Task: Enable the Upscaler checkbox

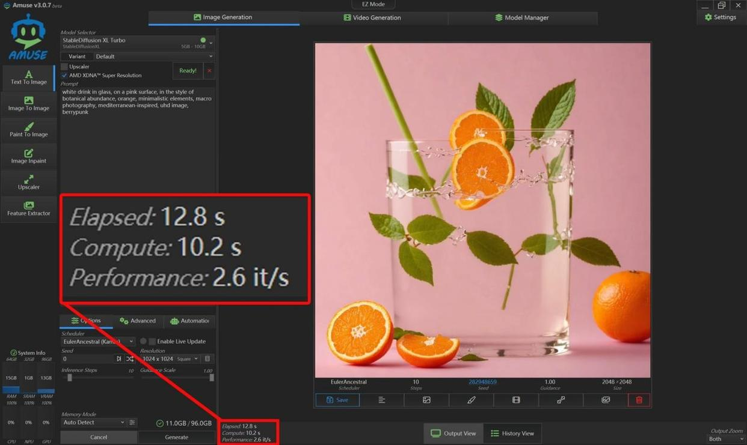Action: point(64,67)
